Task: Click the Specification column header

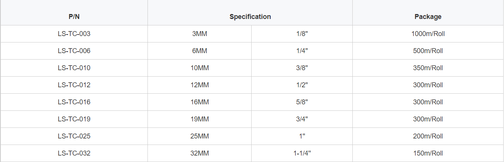Action: [250, 17]
